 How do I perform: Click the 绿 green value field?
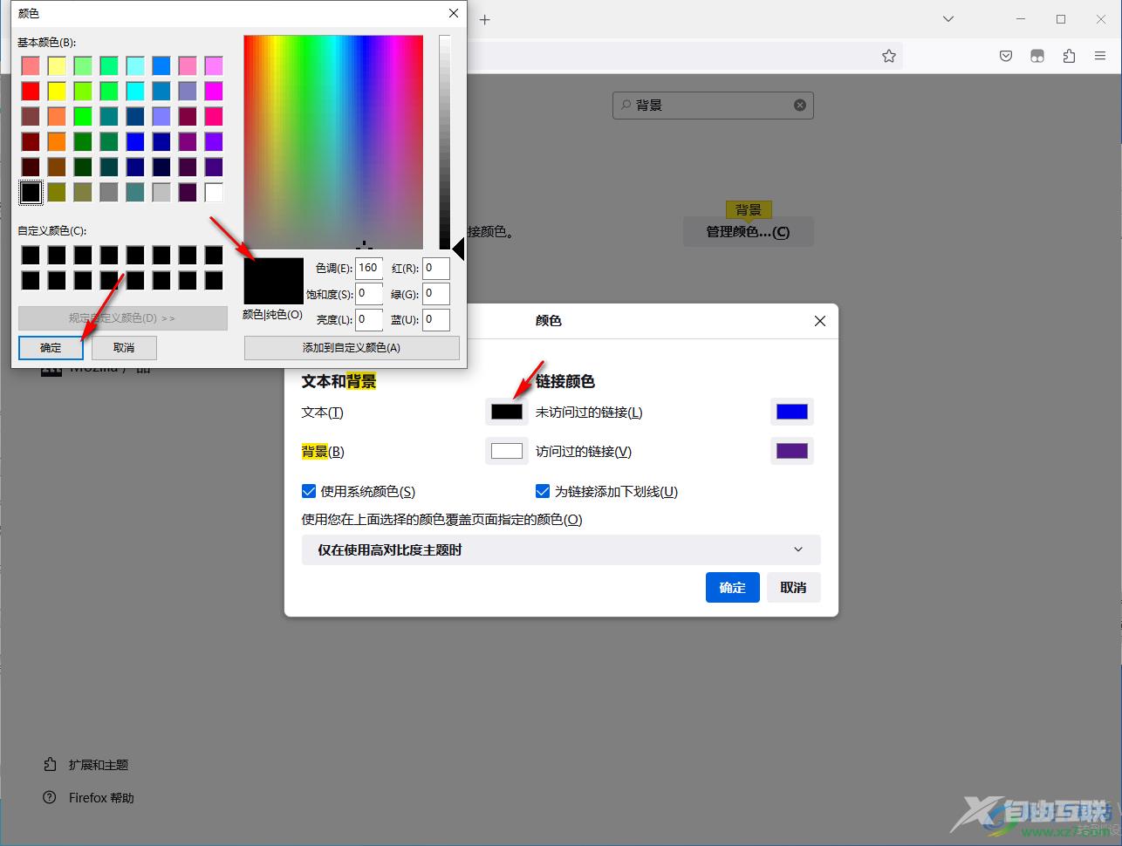(436, 293)
